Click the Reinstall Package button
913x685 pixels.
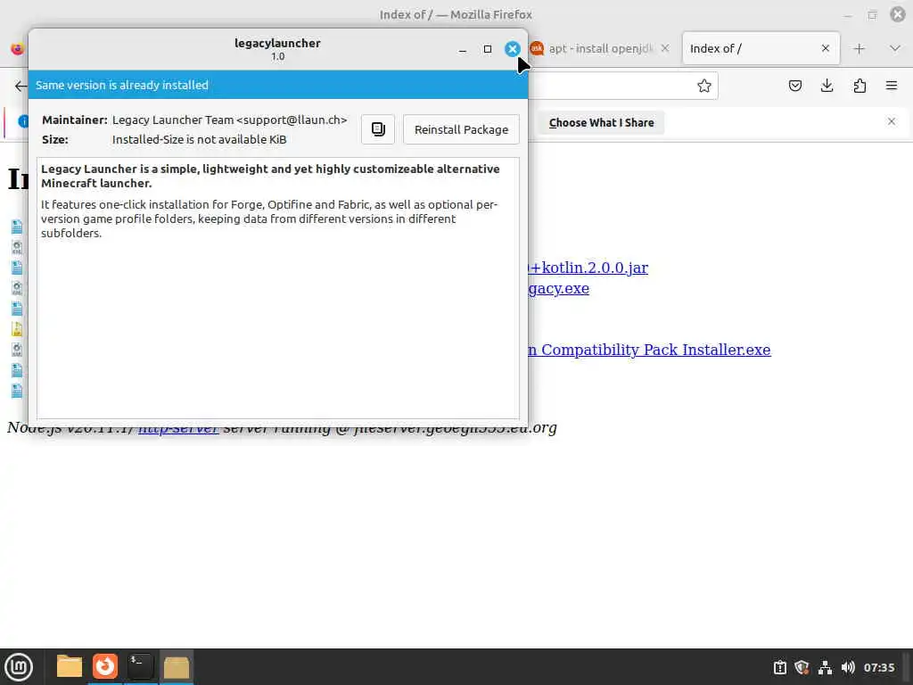pos(461,129)
